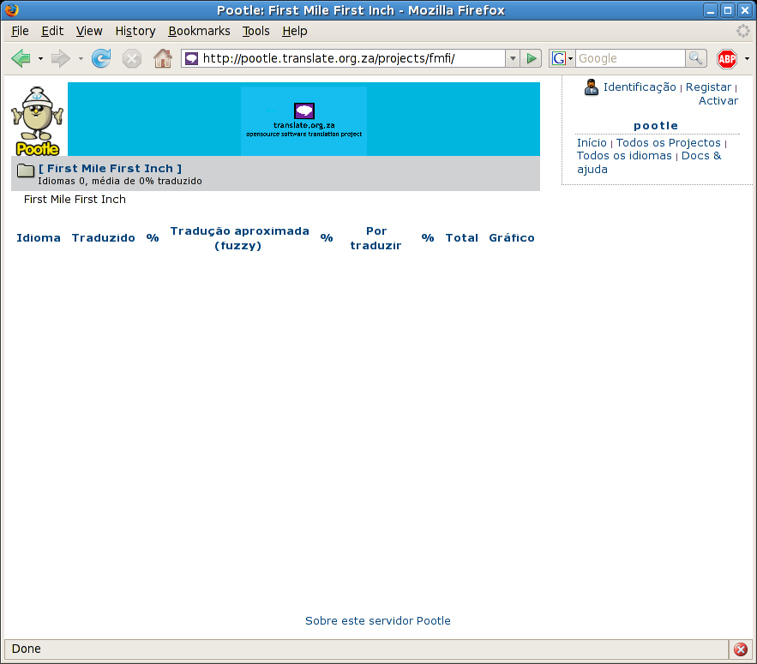Click the Adblock Plus ABP icon
The width and height of the screenshot is (757, 664).
[727, 59]
